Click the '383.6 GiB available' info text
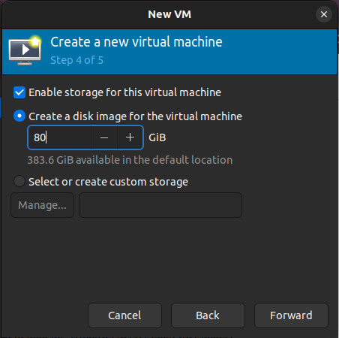 pyautogui.click(x=130, y=160)
